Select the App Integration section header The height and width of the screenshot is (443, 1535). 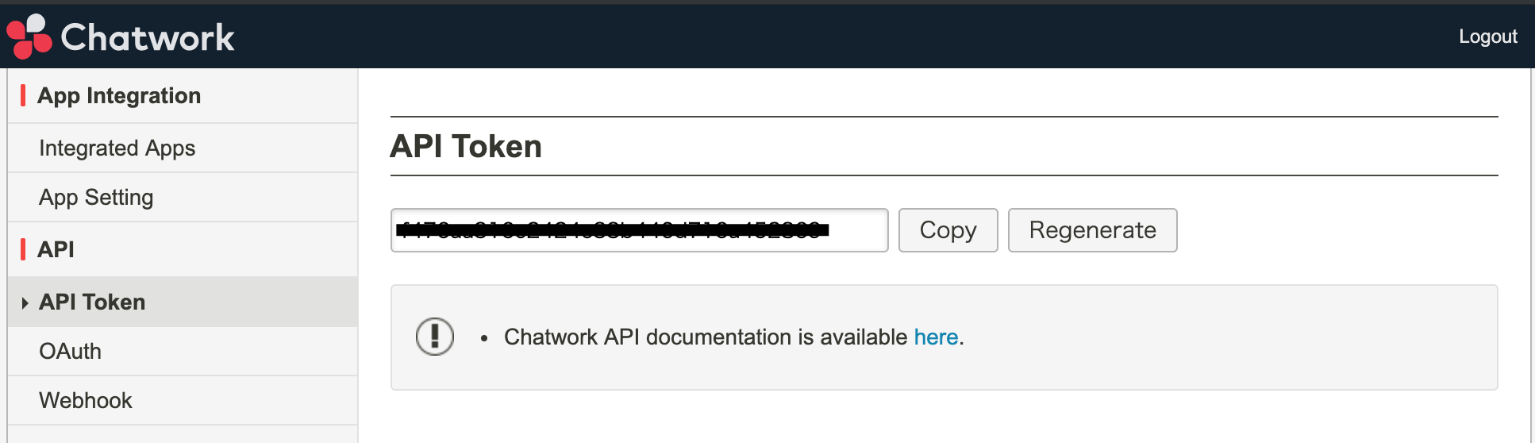coord(119,96)
